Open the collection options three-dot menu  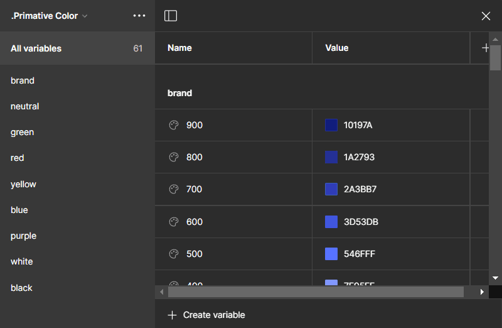click(x=139, y=16)
